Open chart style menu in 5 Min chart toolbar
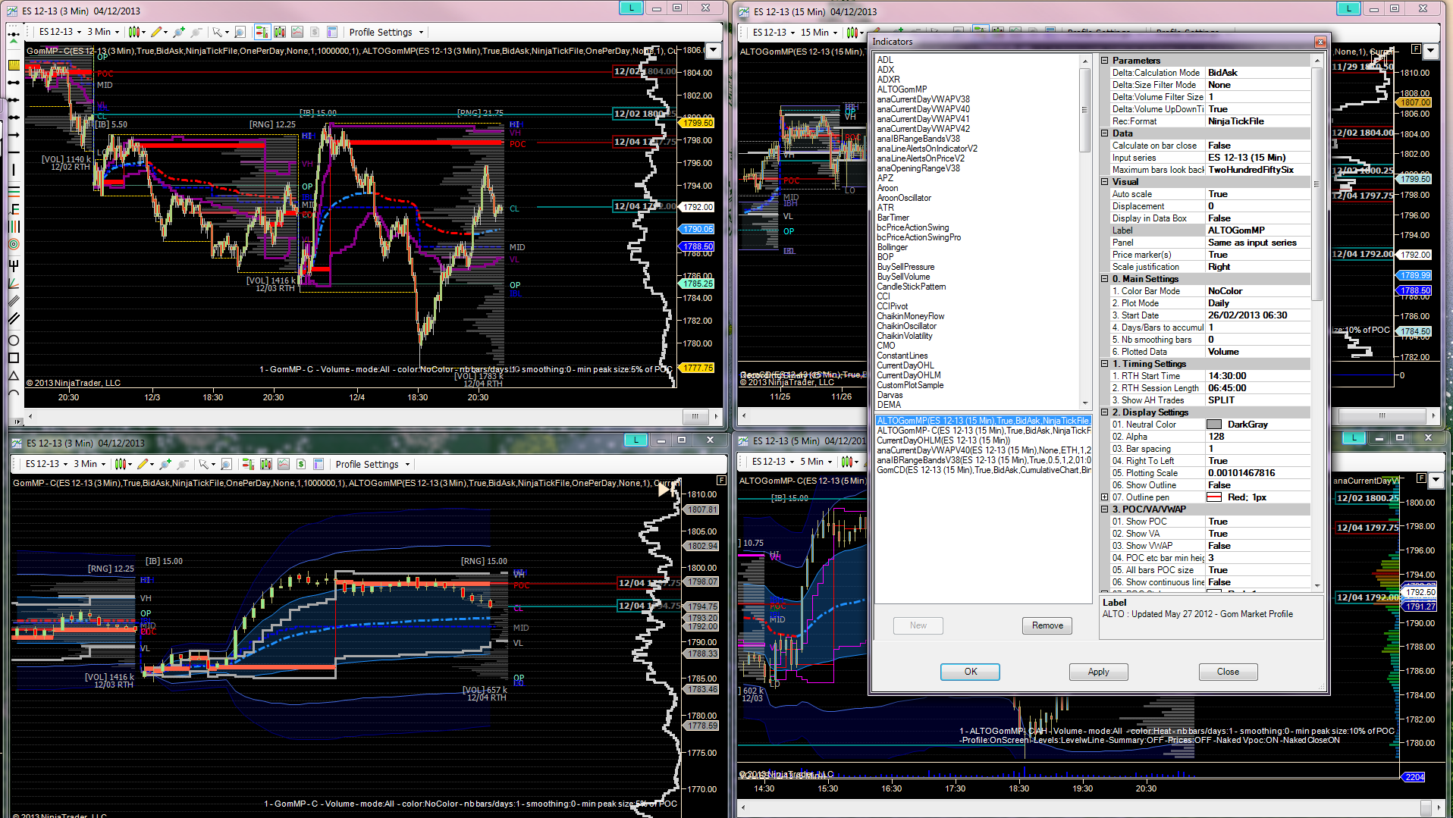 (849, 462)
